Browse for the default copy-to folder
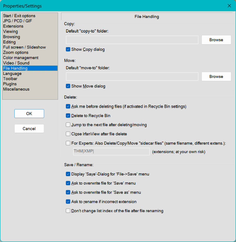 pos(216,40)
